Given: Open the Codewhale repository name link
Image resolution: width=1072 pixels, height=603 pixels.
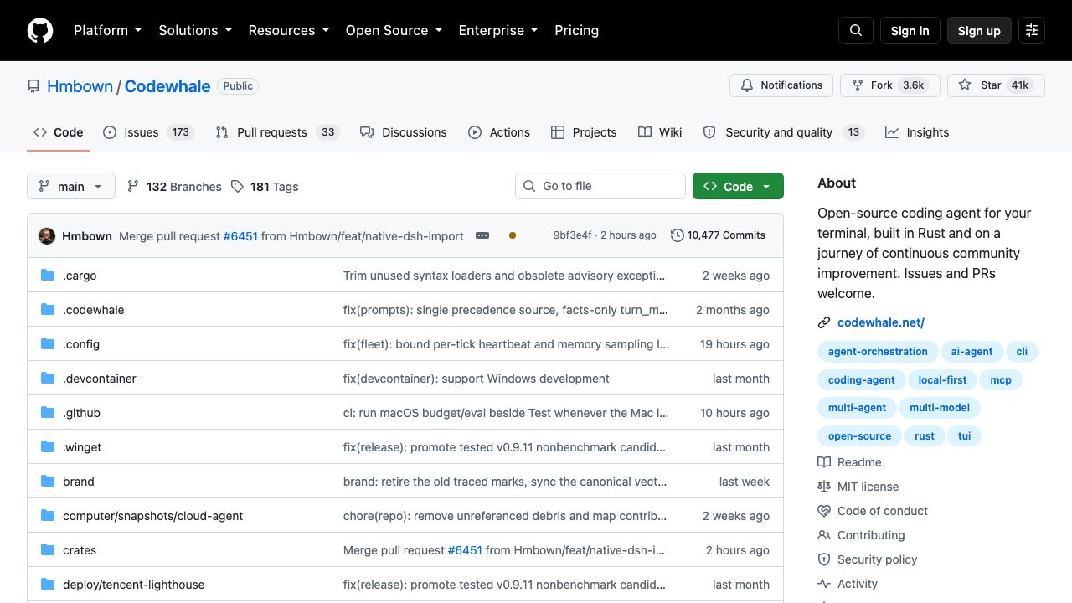Looking at the screenshot, I should click(167, 86).
